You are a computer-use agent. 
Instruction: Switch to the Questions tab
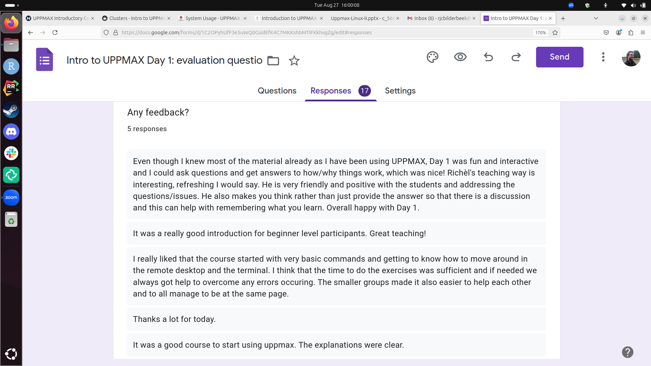[x=277, y=91]
